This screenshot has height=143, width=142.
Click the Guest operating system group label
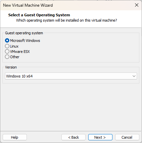point(24,33)
